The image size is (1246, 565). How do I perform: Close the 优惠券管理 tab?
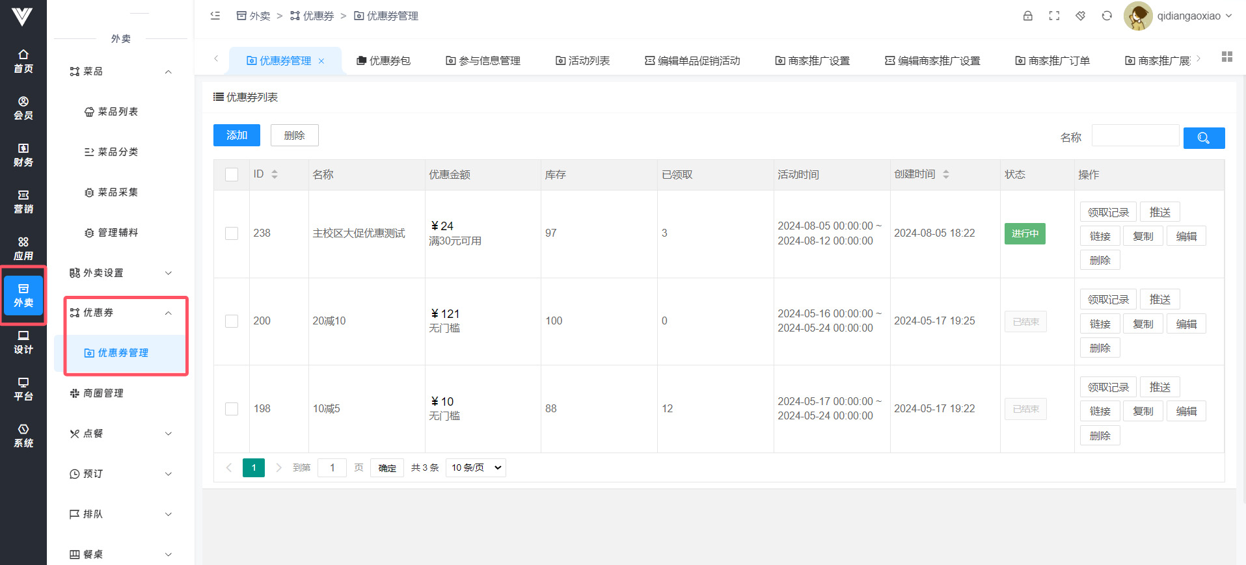pos(321,61)
